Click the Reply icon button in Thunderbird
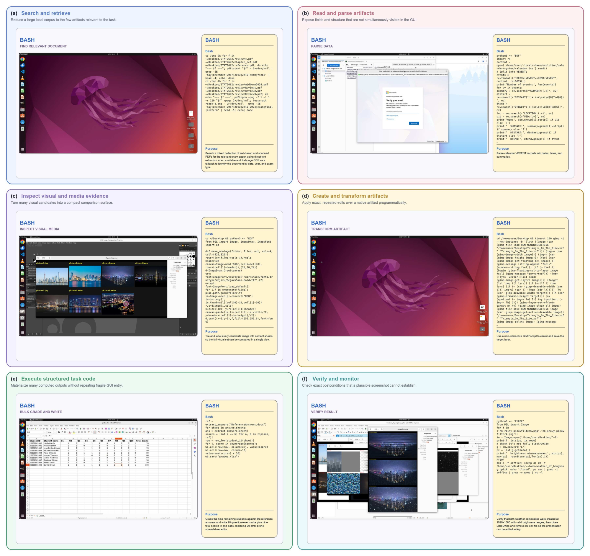590x556 pixels. click(395, 65)
